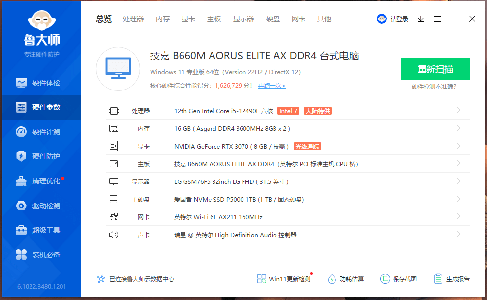This screenshot has height=300, width=487.
Task: Open the download arrow icon in title bar
Action: [x=421, y=19]
